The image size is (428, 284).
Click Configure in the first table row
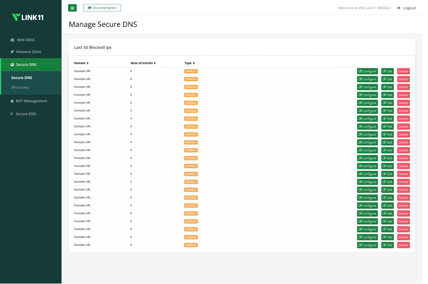[x=367, y=71]
